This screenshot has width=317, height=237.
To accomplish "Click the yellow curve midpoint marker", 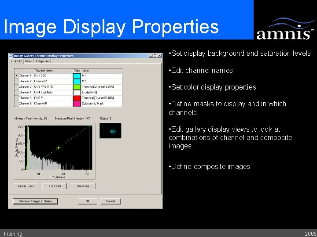I will [59, 148].
